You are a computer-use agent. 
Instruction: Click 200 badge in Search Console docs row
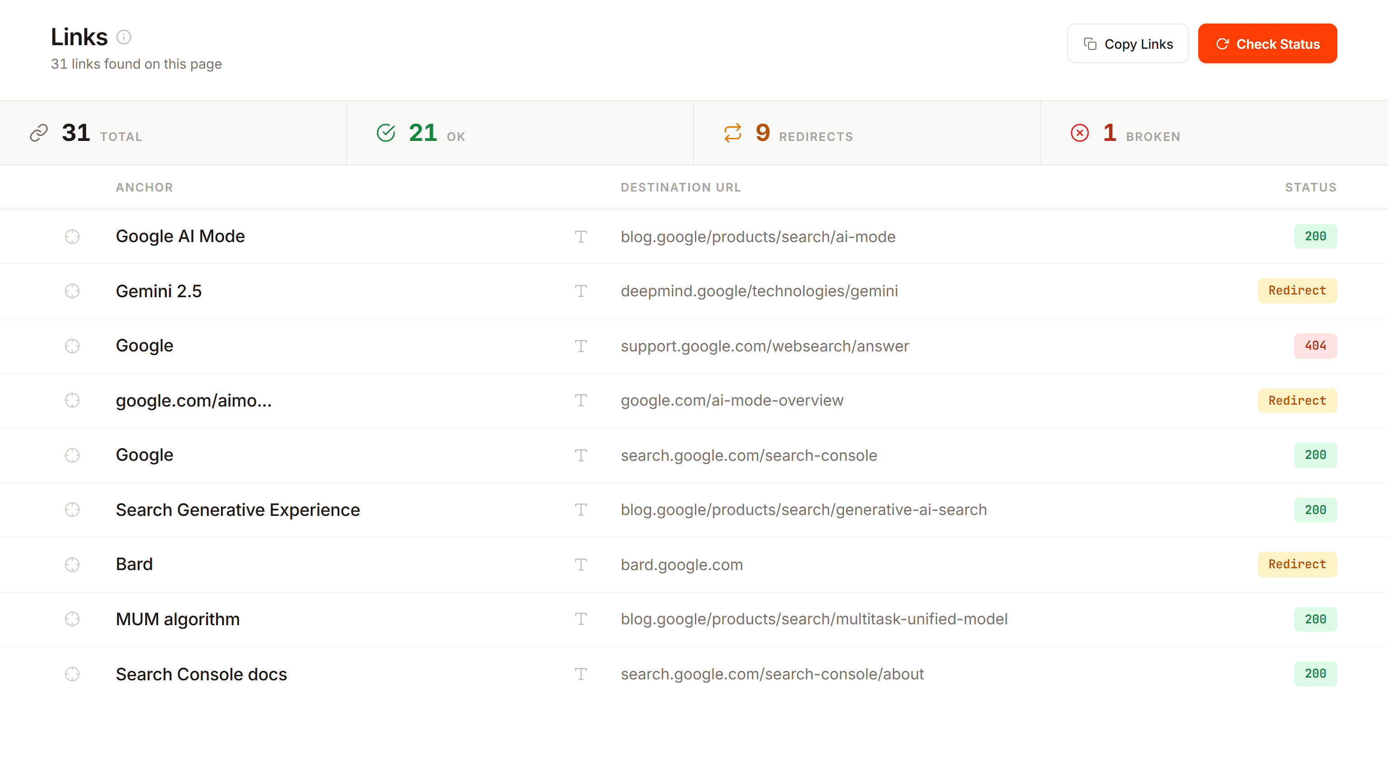pos(1315,674)
